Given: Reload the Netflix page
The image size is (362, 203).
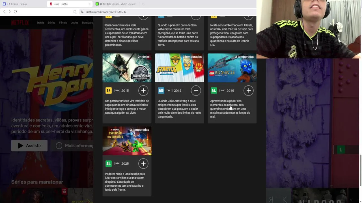Looking at the screenshot, I should click(x=16, y=12).
